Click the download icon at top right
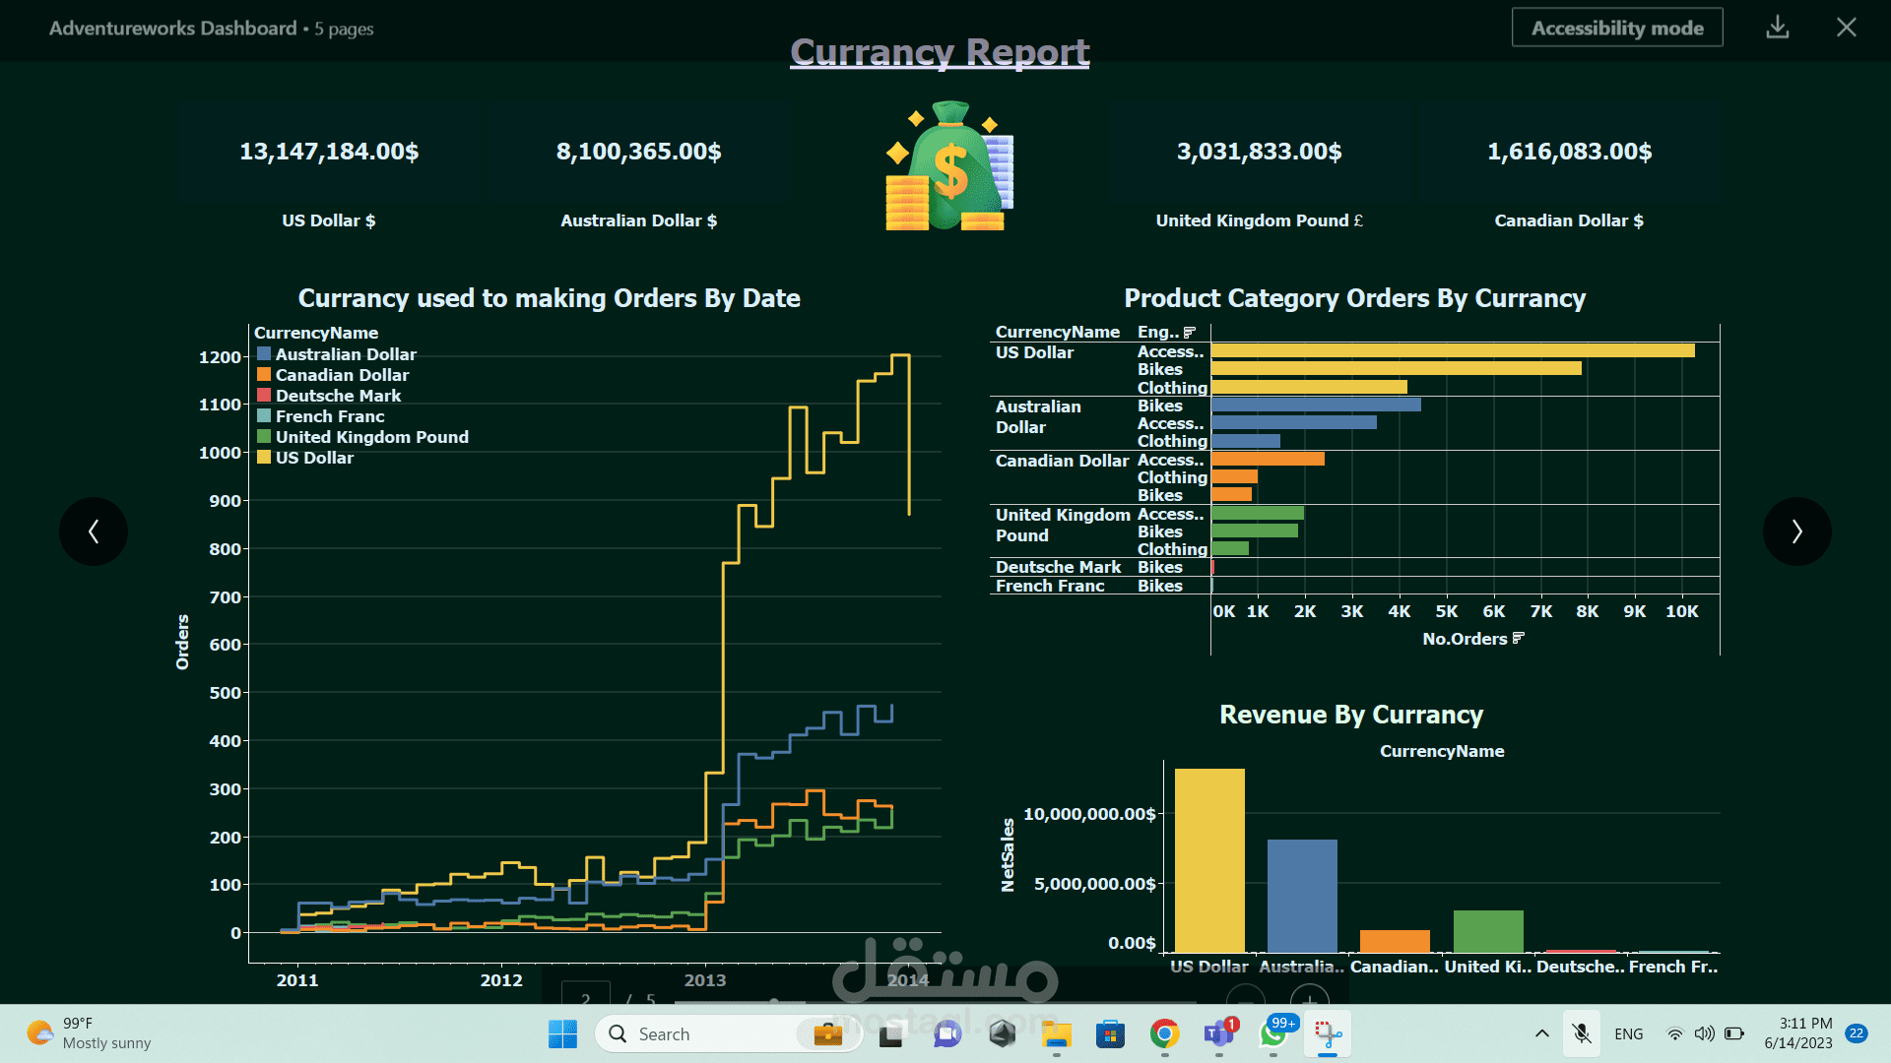 pos(1777,28)
